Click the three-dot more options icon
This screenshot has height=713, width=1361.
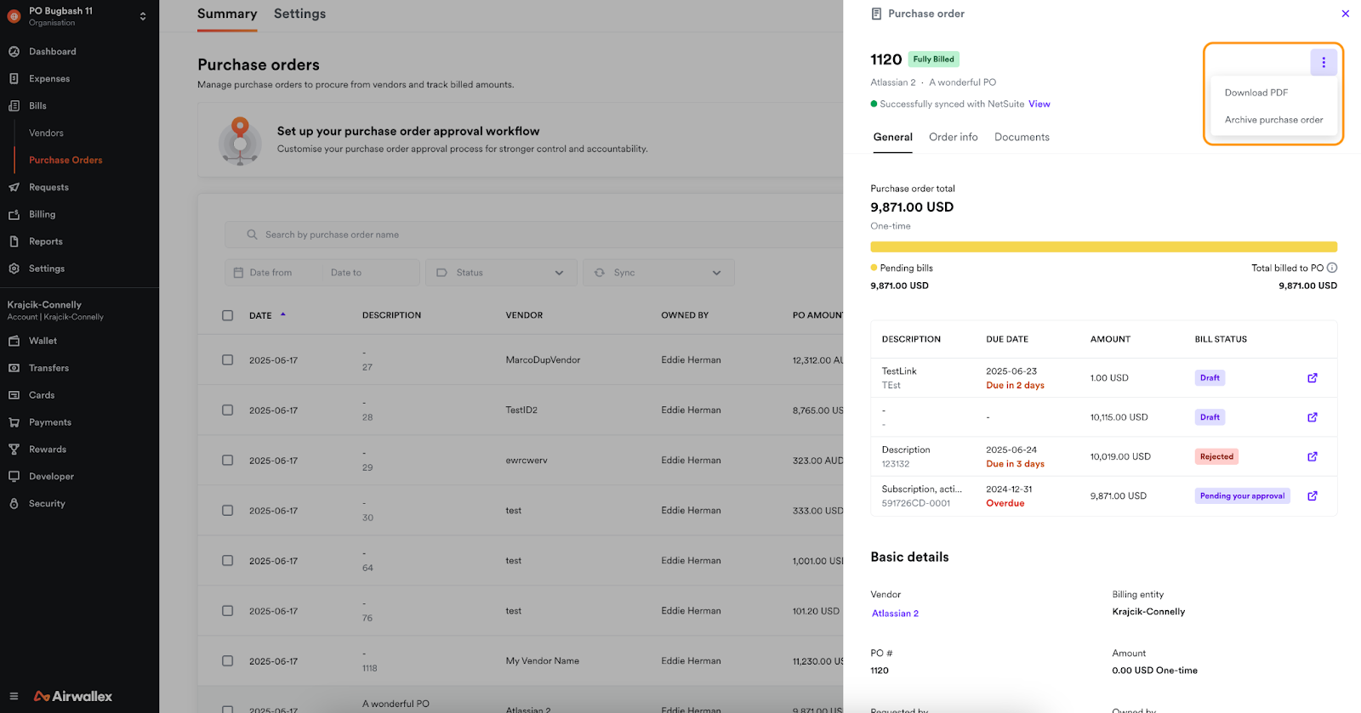point(1323,62)
